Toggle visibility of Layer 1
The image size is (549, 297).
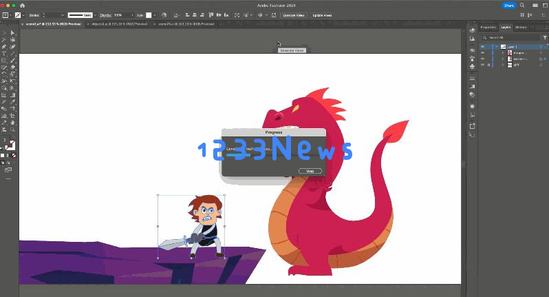482,47
